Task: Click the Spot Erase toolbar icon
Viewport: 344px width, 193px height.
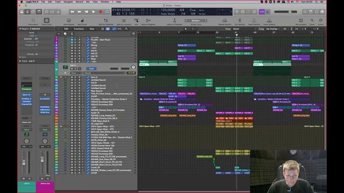Action: [x=82, y=20]
